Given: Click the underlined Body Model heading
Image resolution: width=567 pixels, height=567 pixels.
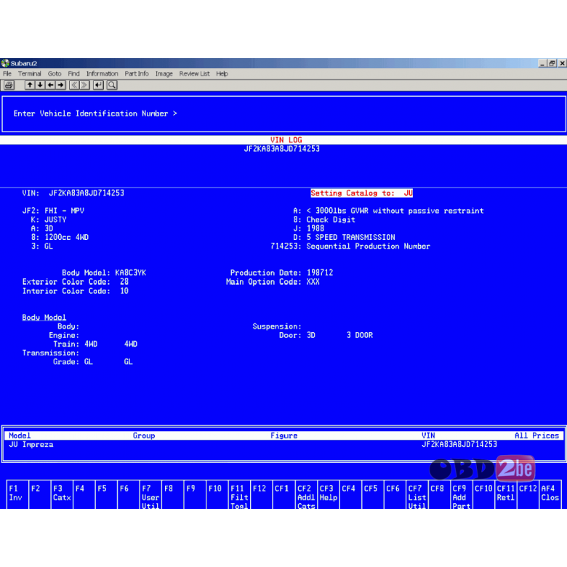Looking at the screenshot, I should tap(44, 318).
